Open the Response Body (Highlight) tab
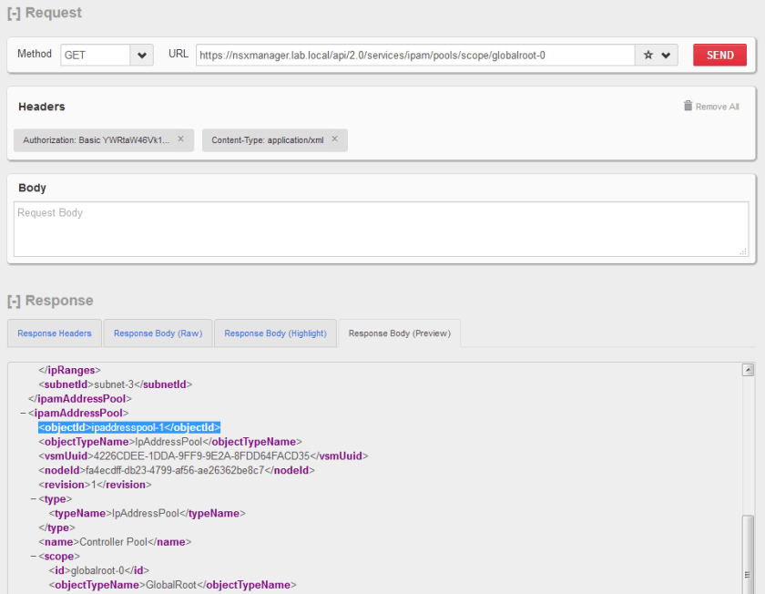 [x=275, y=333]
